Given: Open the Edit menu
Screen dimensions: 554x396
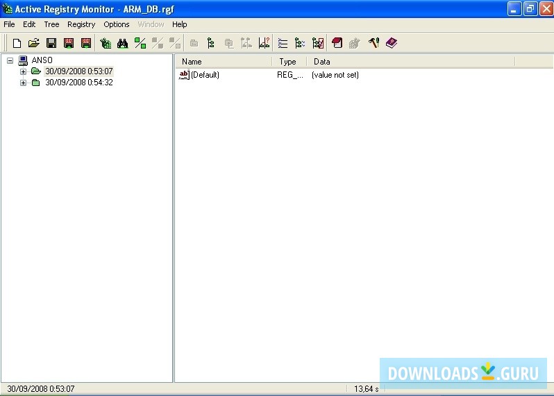Looking at the screenshot, I should (x=29, y=24).
